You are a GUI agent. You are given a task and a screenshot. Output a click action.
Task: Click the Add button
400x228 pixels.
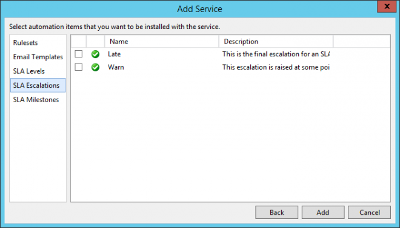tap(323, 212)
